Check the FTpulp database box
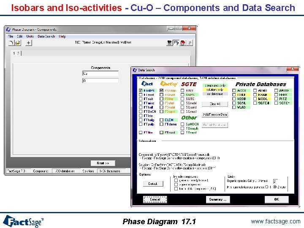 coord(141,124)
